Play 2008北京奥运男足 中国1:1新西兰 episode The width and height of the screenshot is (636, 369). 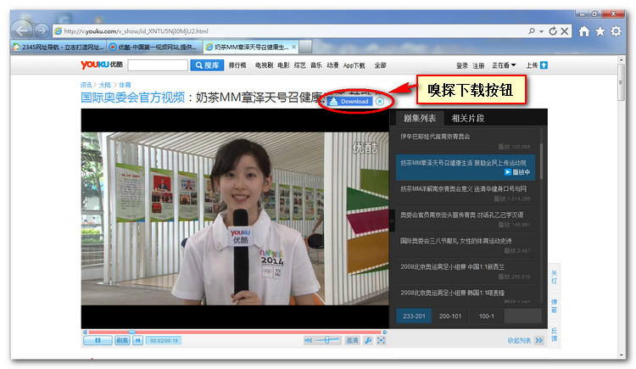[x=466, y=271]
